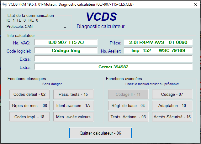The width and height of the screenshot is (201, 144).
Task: Open Codes impl. - 18 button
Action: click(30, 117)
